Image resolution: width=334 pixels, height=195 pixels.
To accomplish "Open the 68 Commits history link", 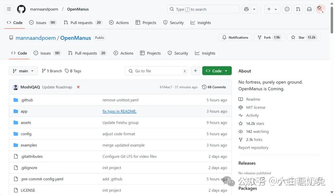I will pyautogui.click(x=214, y=87).
